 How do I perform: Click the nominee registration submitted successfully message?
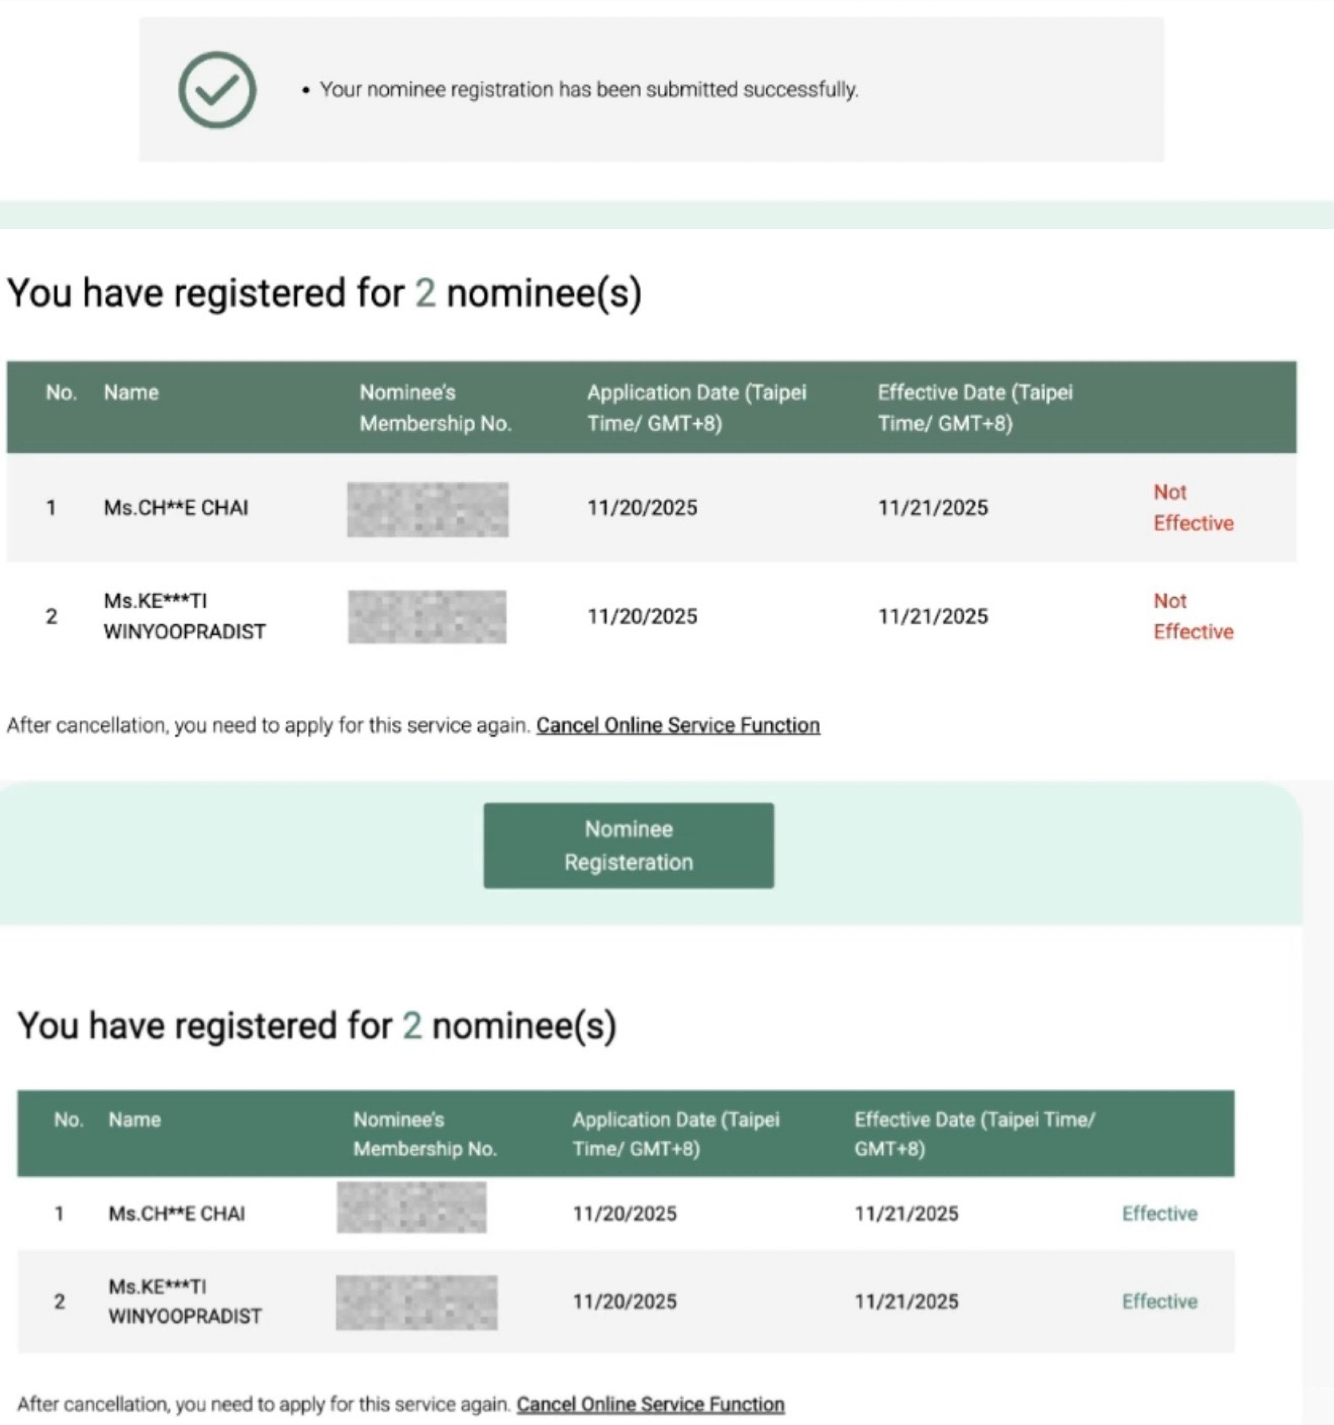(588, 89)
